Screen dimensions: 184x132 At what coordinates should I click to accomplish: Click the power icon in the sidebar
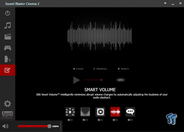point(7,13)
